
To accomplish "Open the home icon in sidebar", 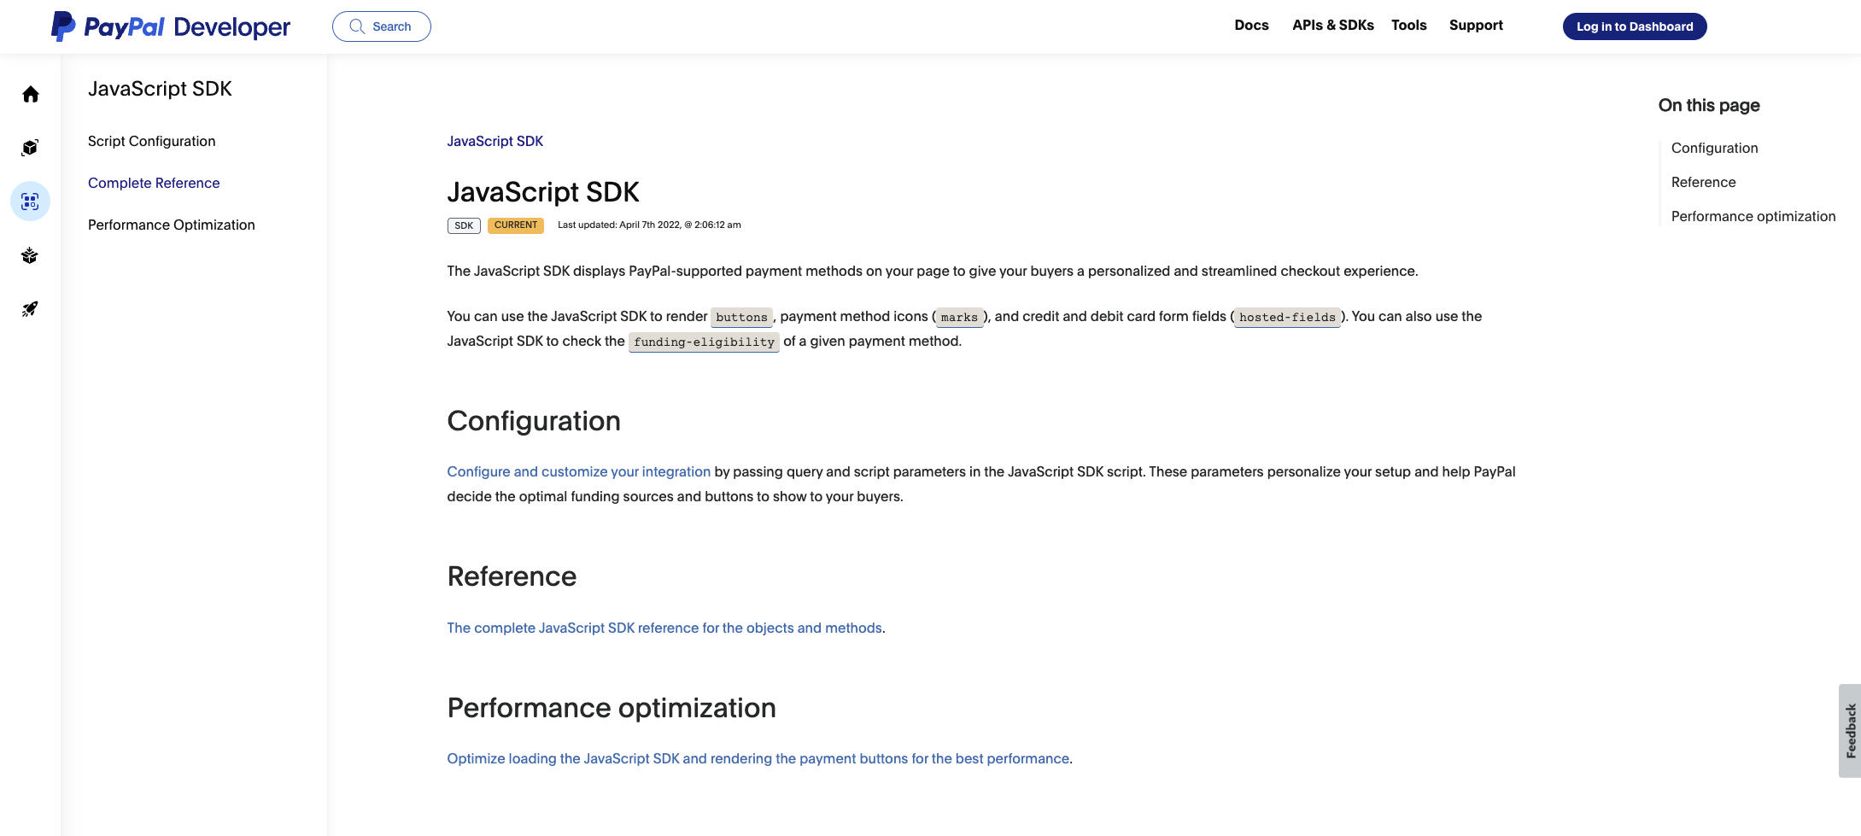I will point(31,95).
